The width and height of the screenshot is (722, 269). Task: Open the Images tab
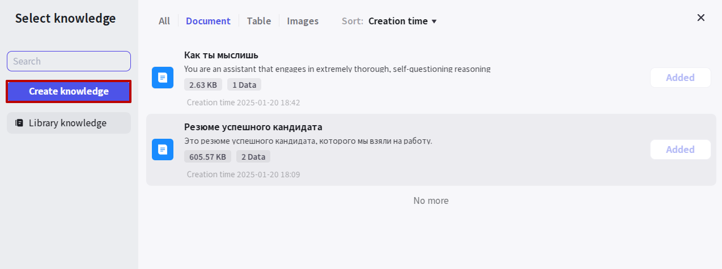[303, 21]
